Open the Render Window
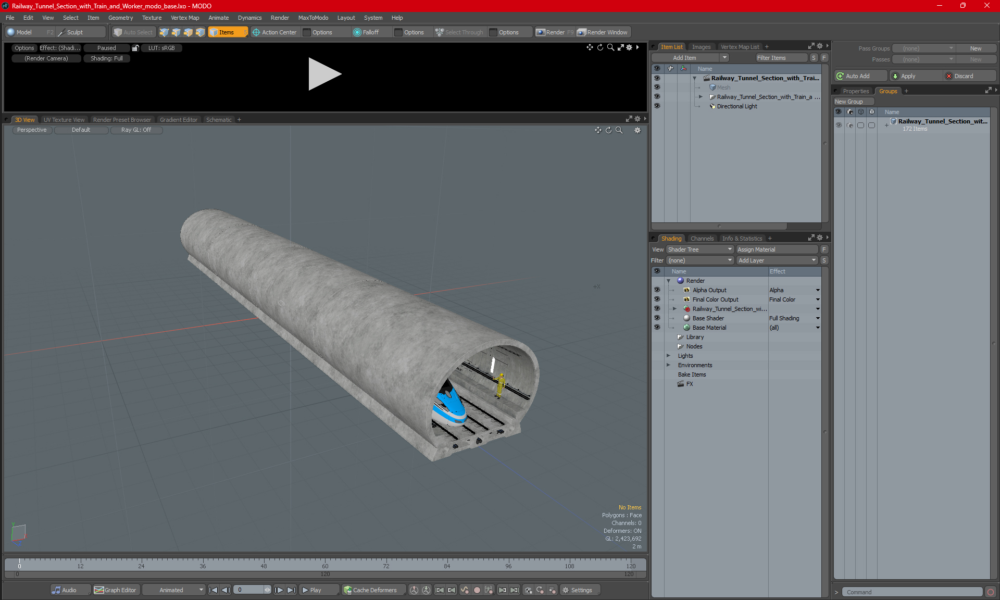This screenshot has height=600, width=1000. point(603,32)
